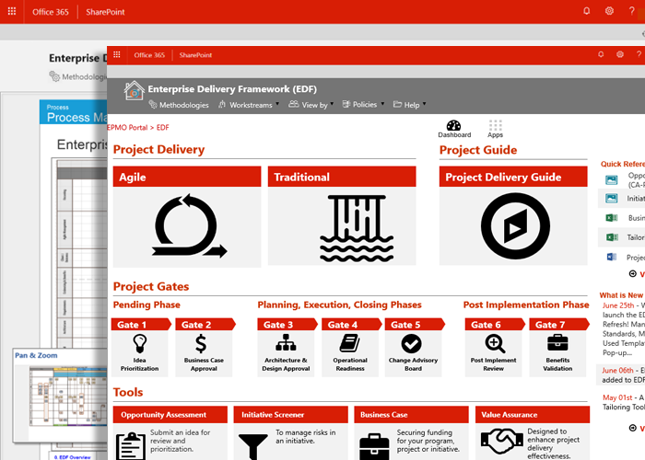Screen dimensions: 645x460
Task: Open the Policies dropdown menu
Action: click(x=363, y=105)
